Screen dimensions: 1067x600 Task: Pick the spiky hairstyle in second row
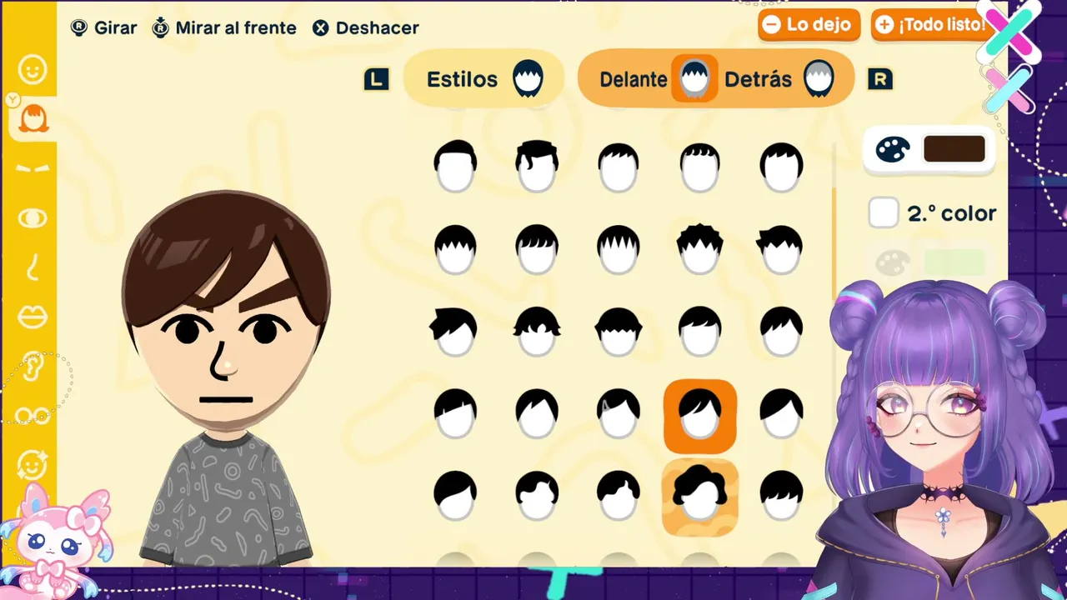700,249
